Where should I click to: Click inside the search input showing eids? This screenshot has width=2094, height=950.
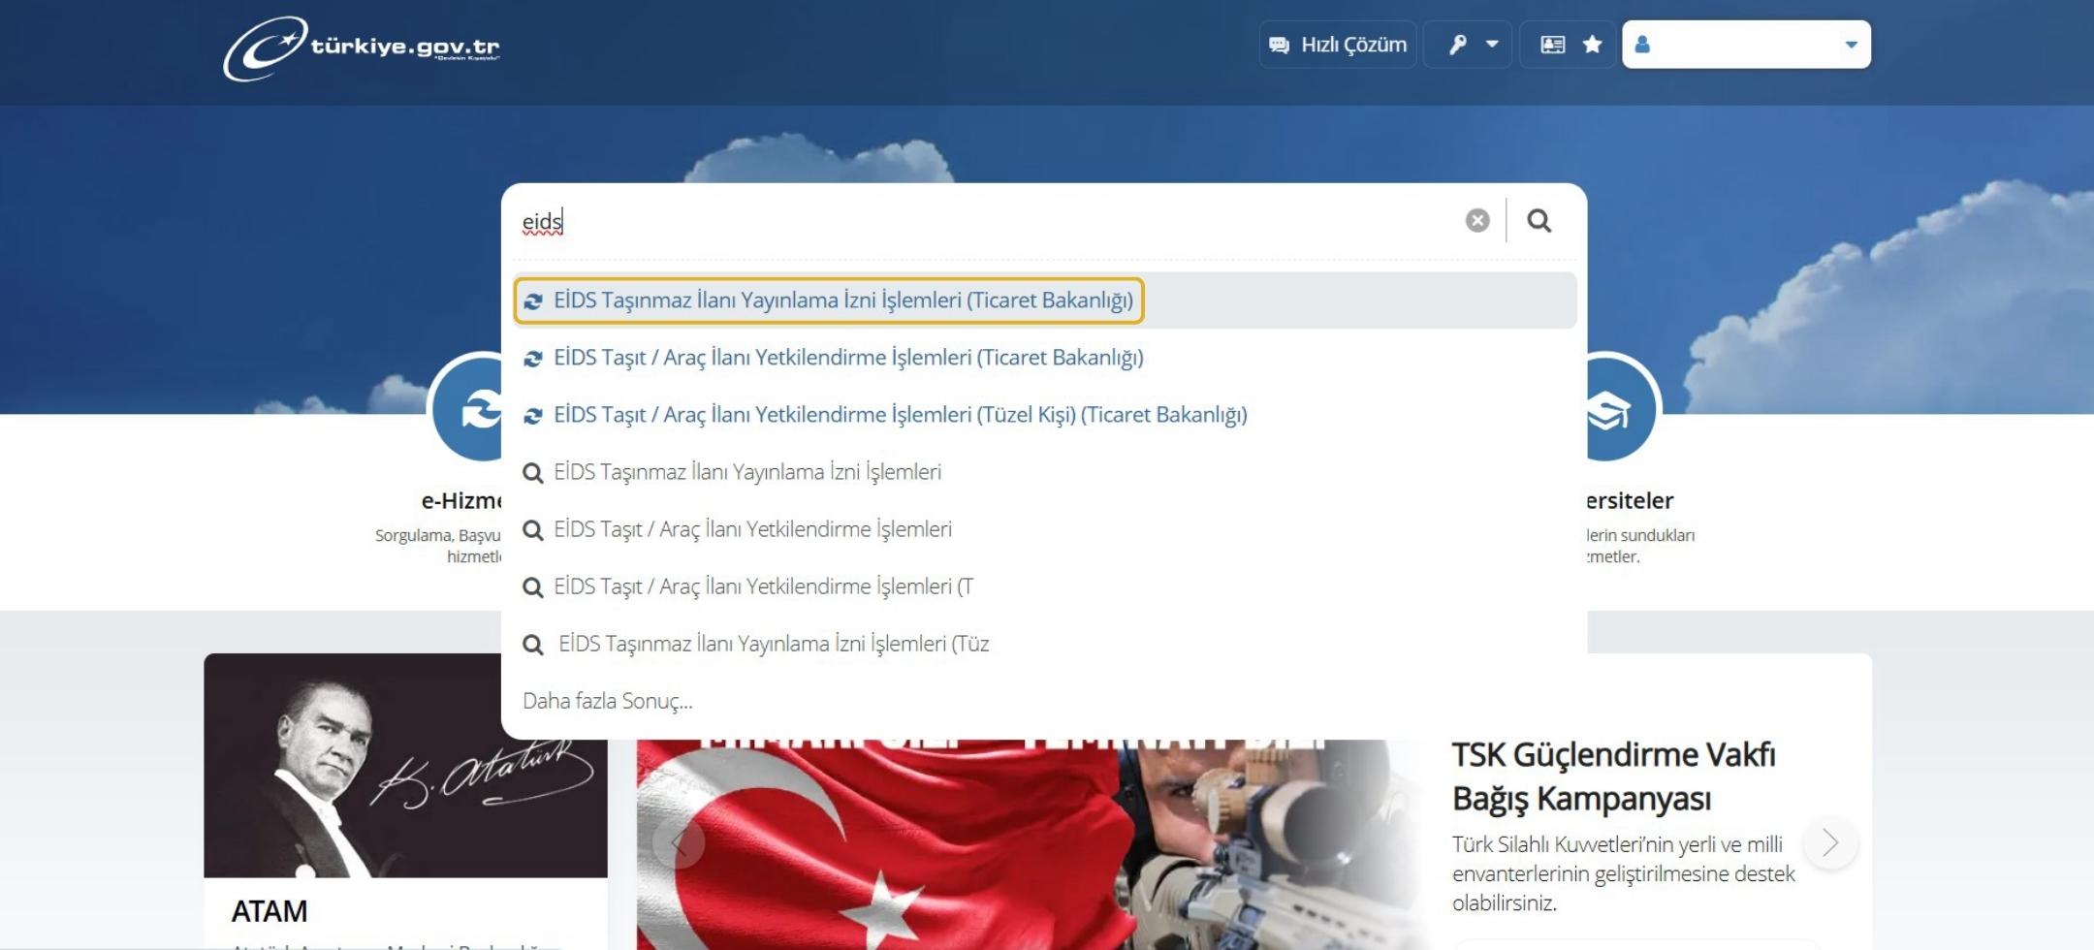point(872,220)
